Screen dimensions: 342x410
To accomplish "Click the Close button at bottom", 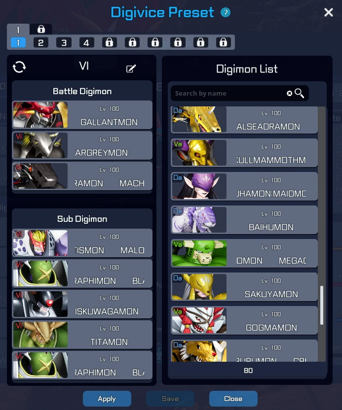I will [233, 399].
